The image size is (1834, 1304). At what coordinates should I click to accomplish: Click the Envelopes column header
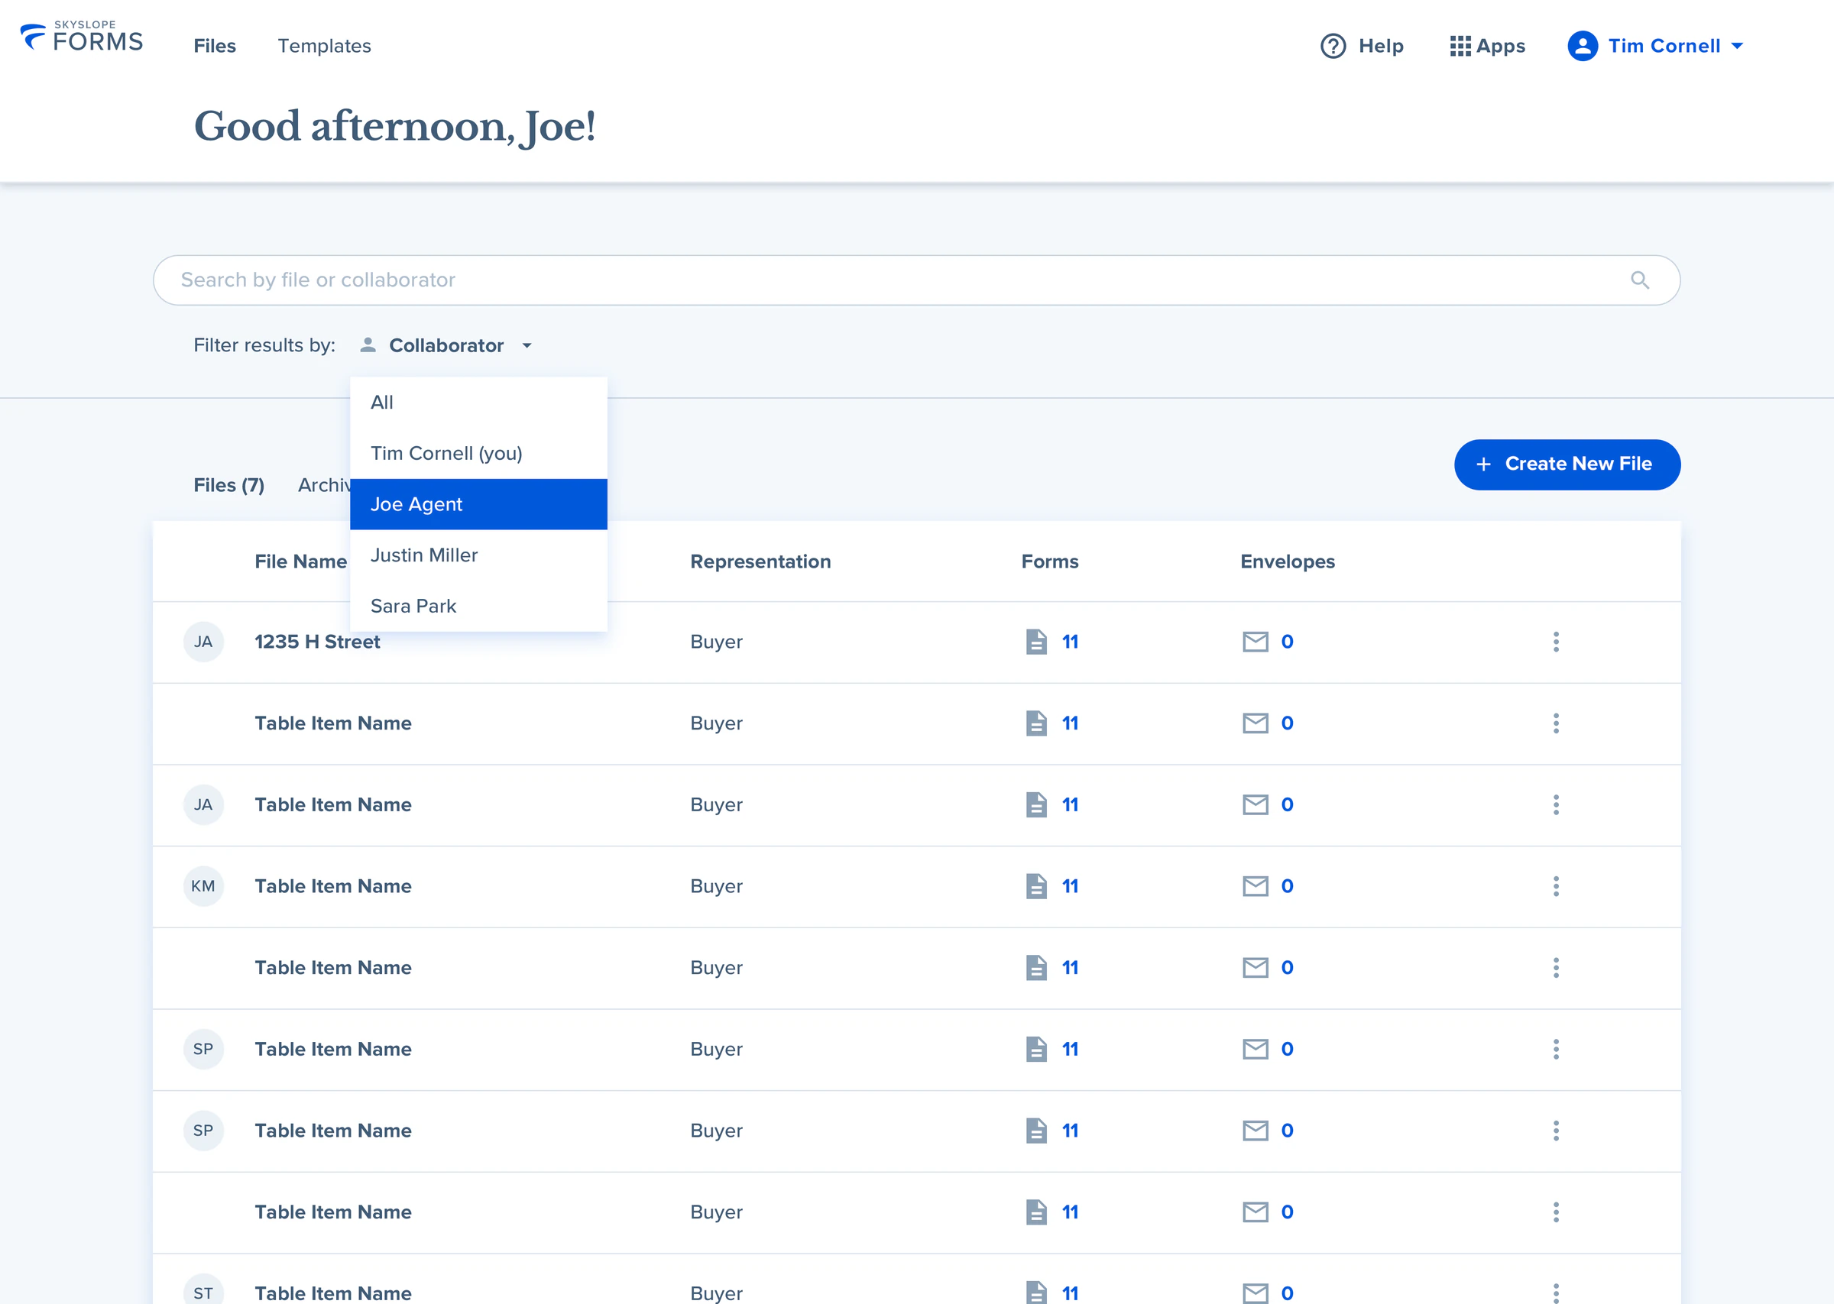(x=1287, y=561)
